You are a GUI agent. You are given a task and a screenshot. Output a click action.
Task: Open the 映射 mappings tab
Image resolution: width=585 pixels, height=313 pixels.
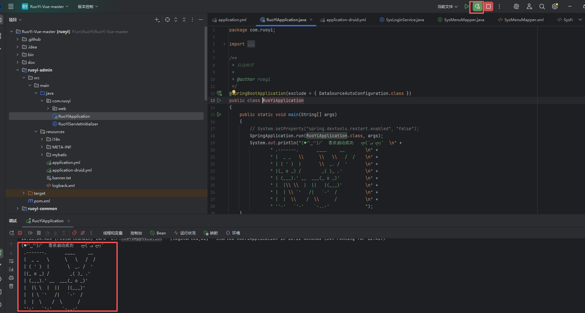211,233
